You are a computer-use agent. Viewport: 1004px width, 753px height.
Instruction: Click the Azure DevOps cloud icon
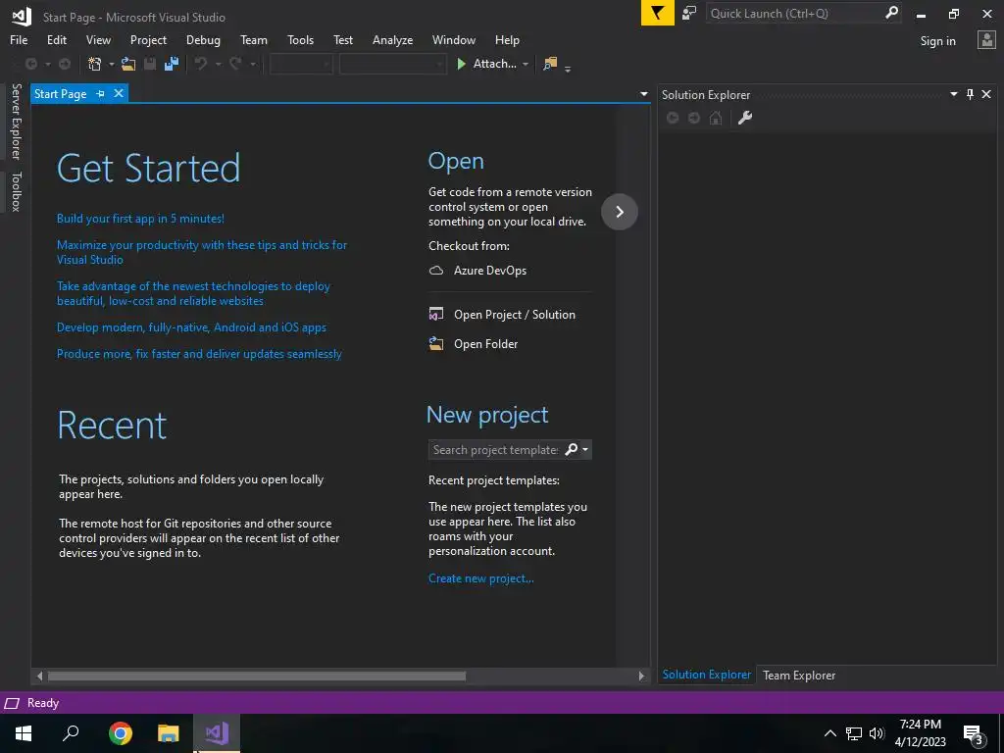click(436, 271)
